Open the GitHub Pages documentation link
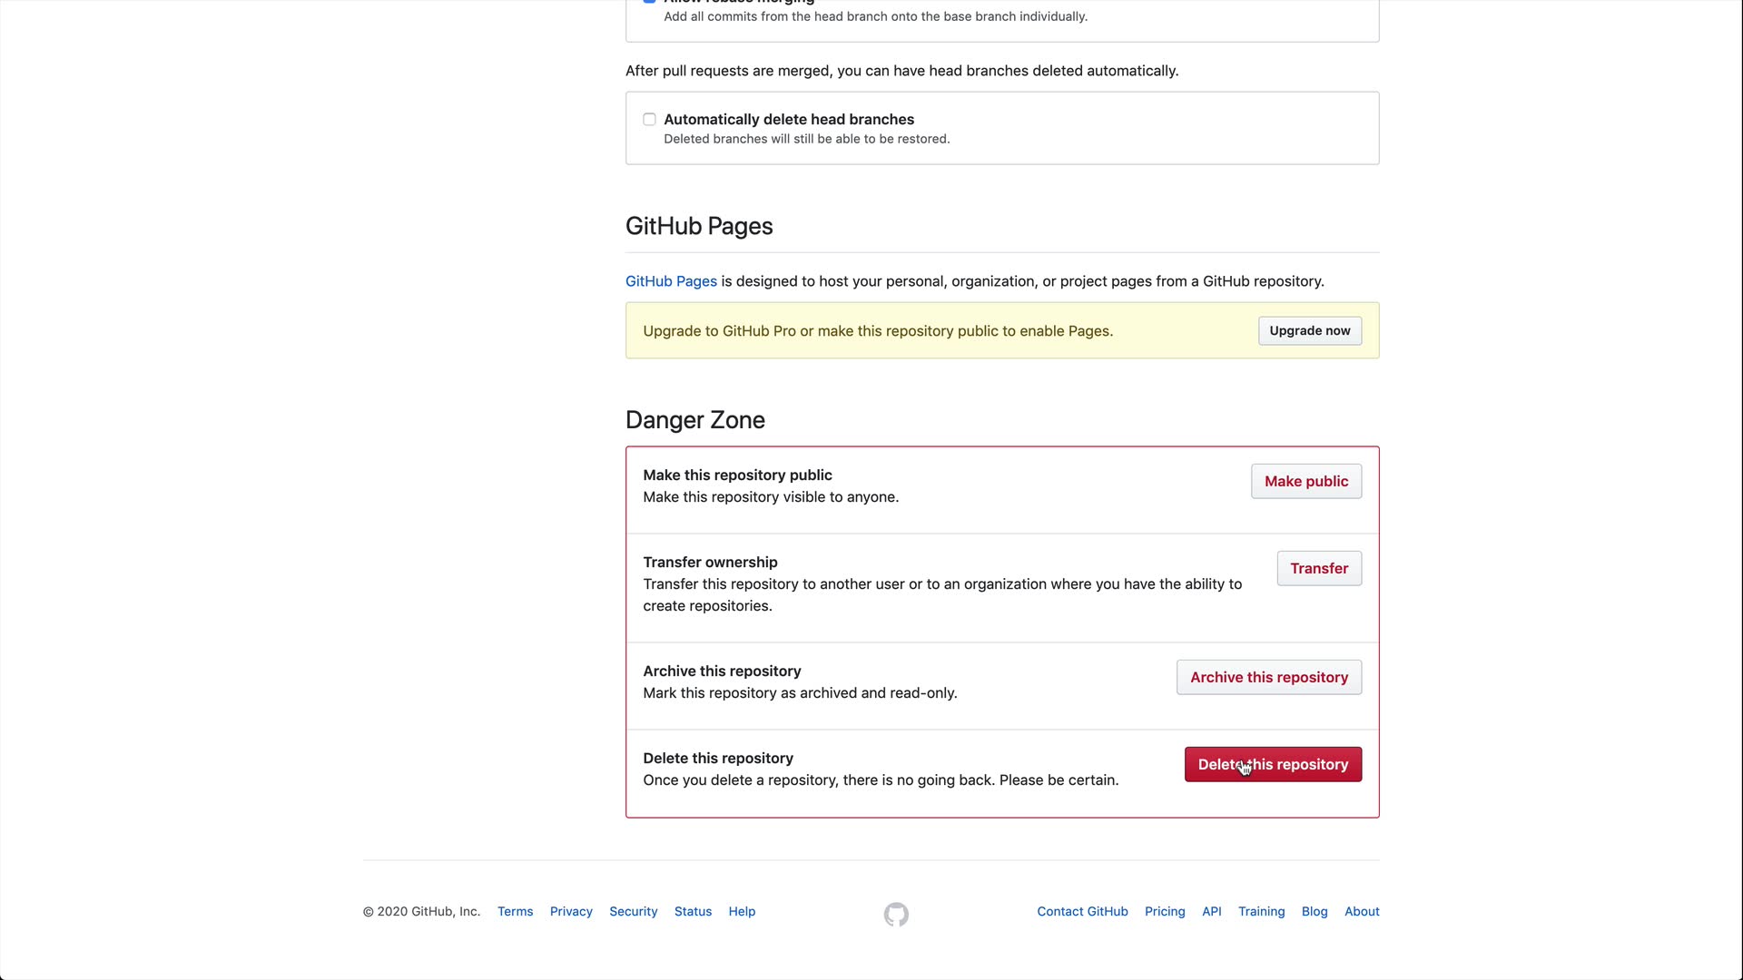 coord(671,281)
